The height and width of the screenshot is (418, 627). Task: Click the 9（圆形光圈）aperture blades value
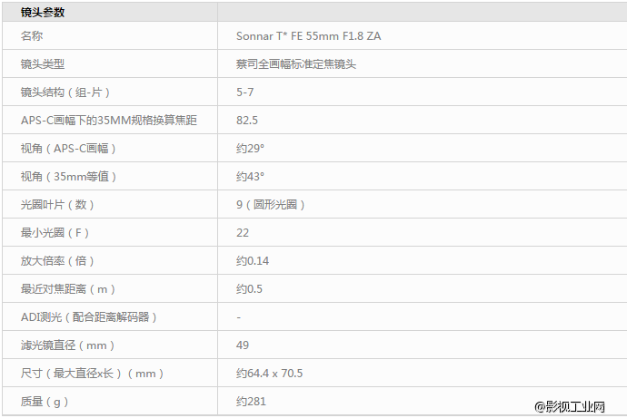(x=271, y=205)
